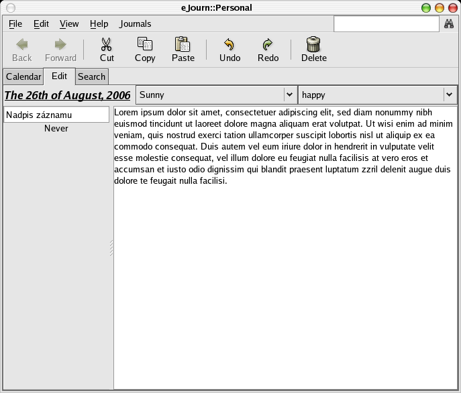Click the Nadpis záznamu title field

(x=56, y=115)
